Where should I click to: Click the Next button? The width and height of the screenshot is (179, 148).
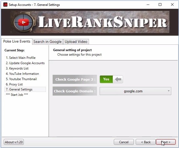[x=166, y=142]
